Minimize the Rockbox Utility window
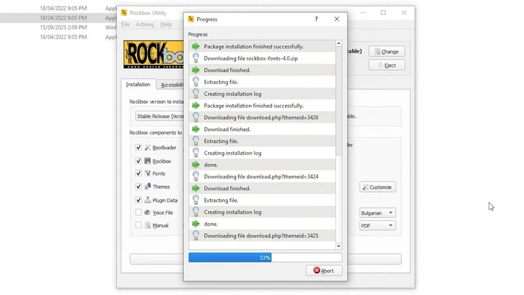 pyautogui.click(x=363, y=12)
